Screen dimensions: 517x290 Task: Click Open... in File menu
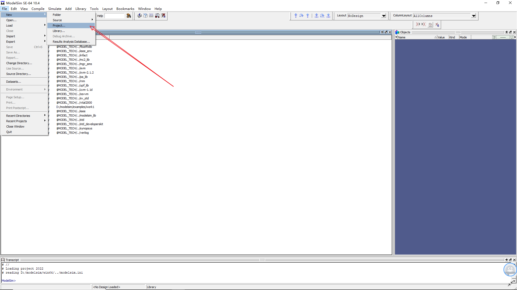coord(24,20)
